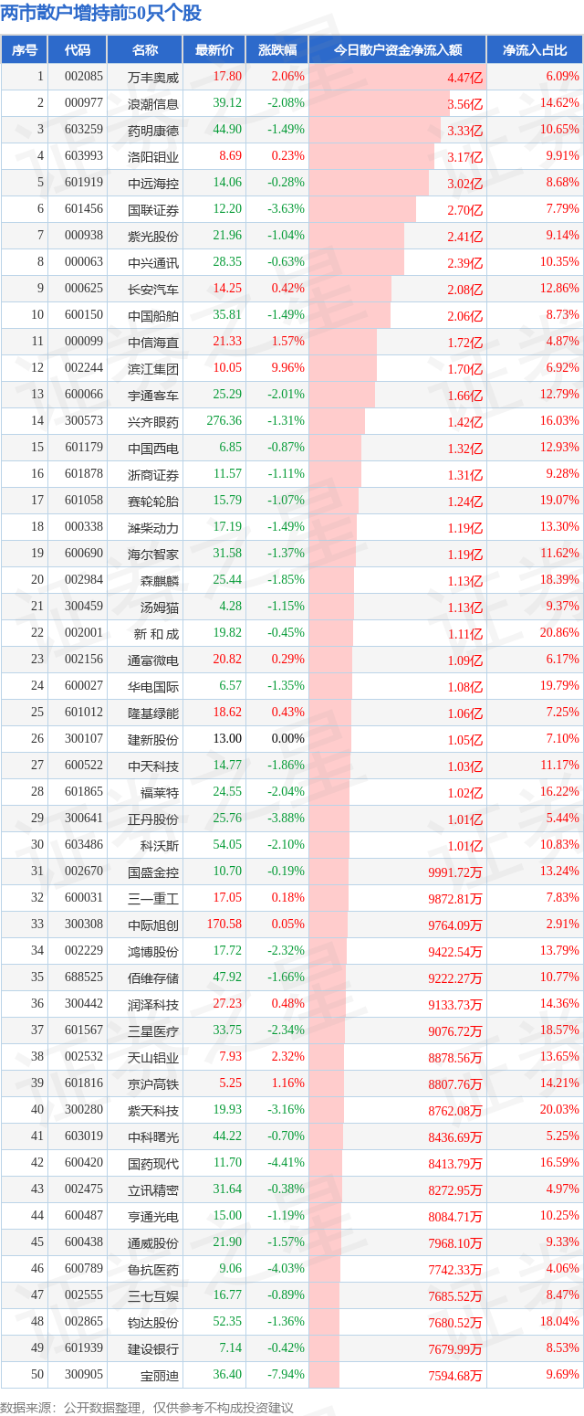Select stock name 潍柴动力
The height and width of the screenshot is (1416, 584).
coord(153,527)
